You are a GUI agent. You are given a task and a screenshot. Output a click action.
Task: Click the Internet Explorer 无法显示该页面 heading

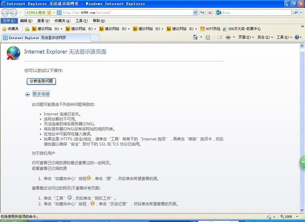pyautogui.click(x=65, y=52)
